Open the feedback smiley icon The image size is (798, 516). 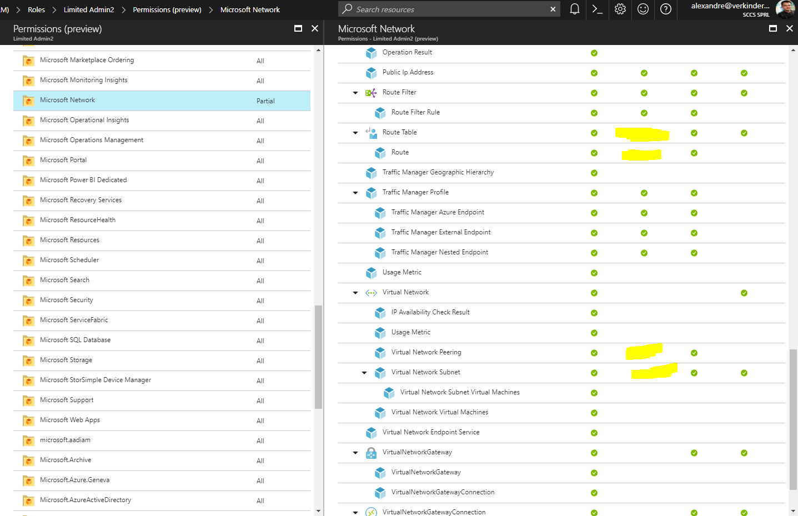pos(643,9)
